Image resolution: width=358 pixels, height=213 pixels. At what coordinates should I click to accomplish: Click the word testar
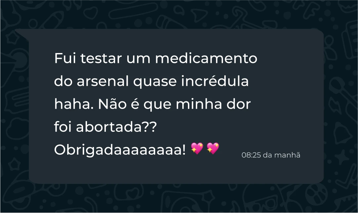click(x=101, y=59)
